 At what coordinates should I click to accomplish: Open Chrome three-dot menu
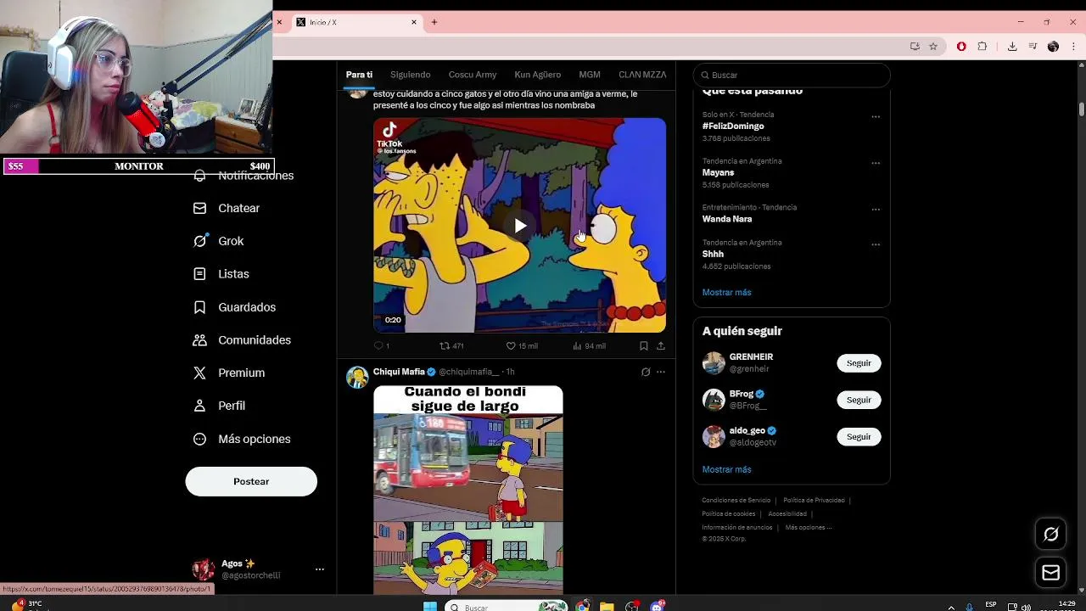pos(1073,47)
